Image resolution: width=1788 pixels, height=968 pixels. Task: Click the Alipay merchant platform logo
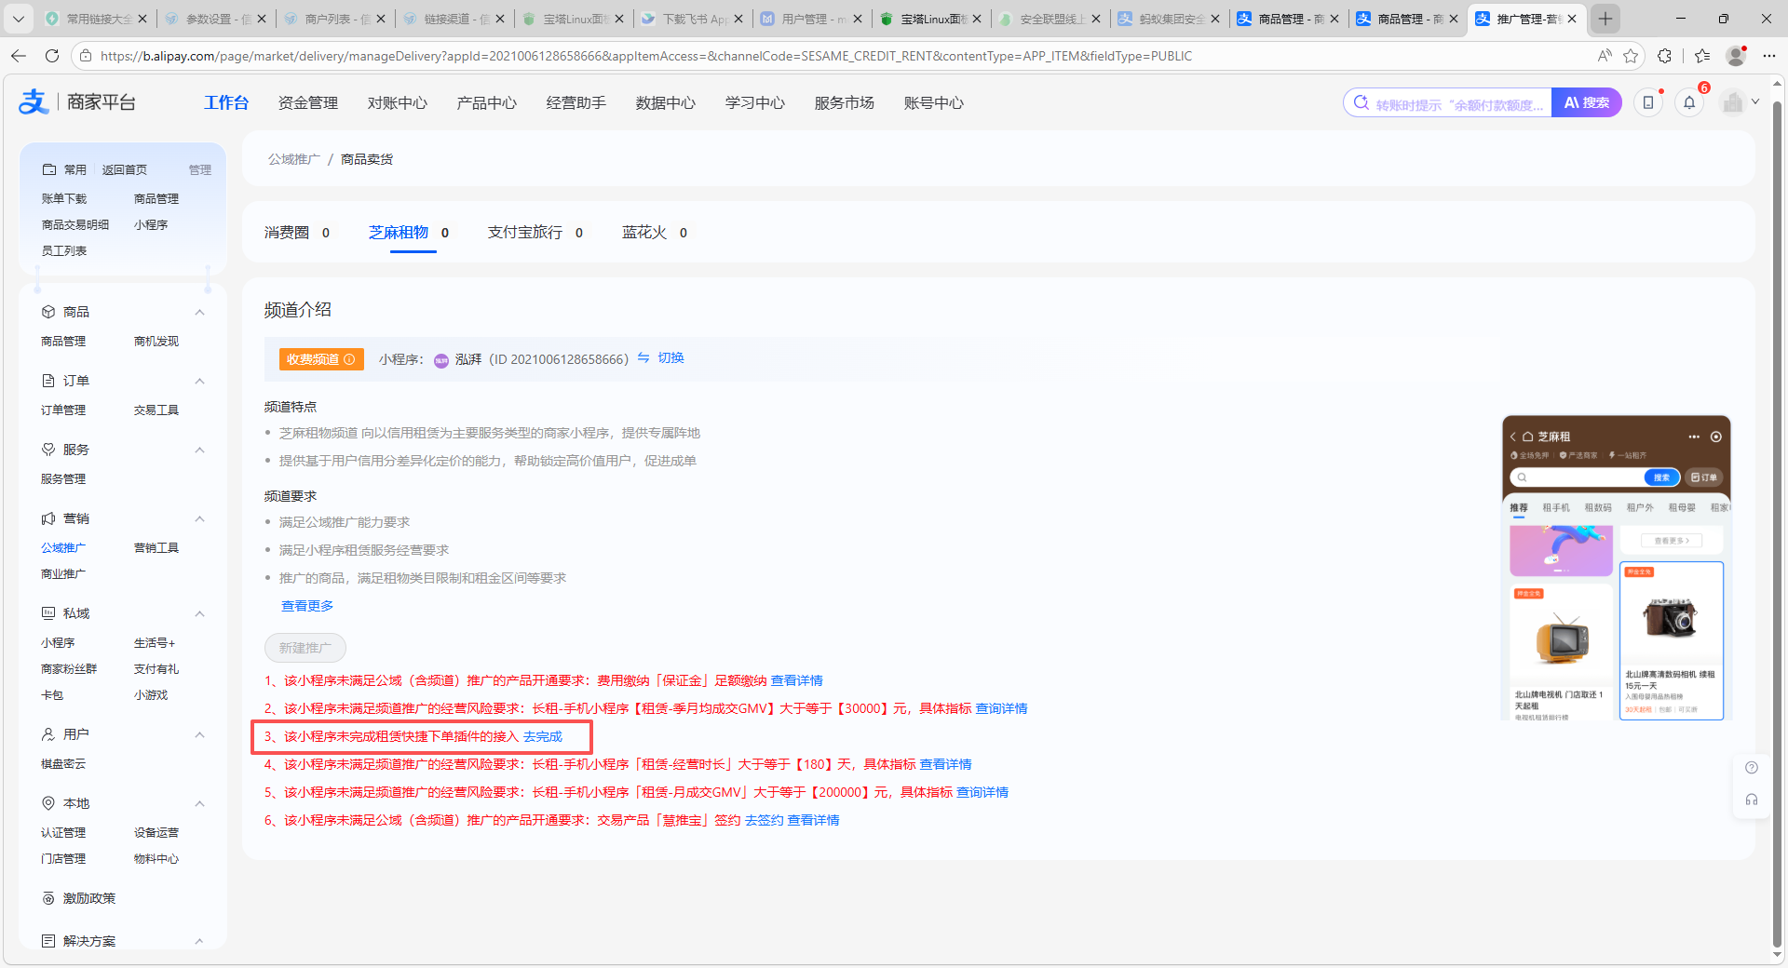click(77, 102)
